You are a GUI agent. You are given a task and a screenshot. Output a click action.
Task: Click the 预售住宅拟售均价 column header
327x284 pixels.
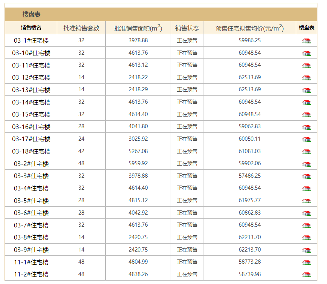250,28
